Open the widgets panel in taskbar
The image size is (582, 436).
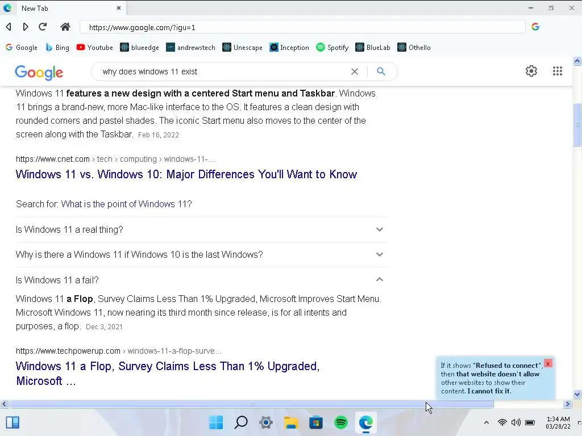pos(13,422)
